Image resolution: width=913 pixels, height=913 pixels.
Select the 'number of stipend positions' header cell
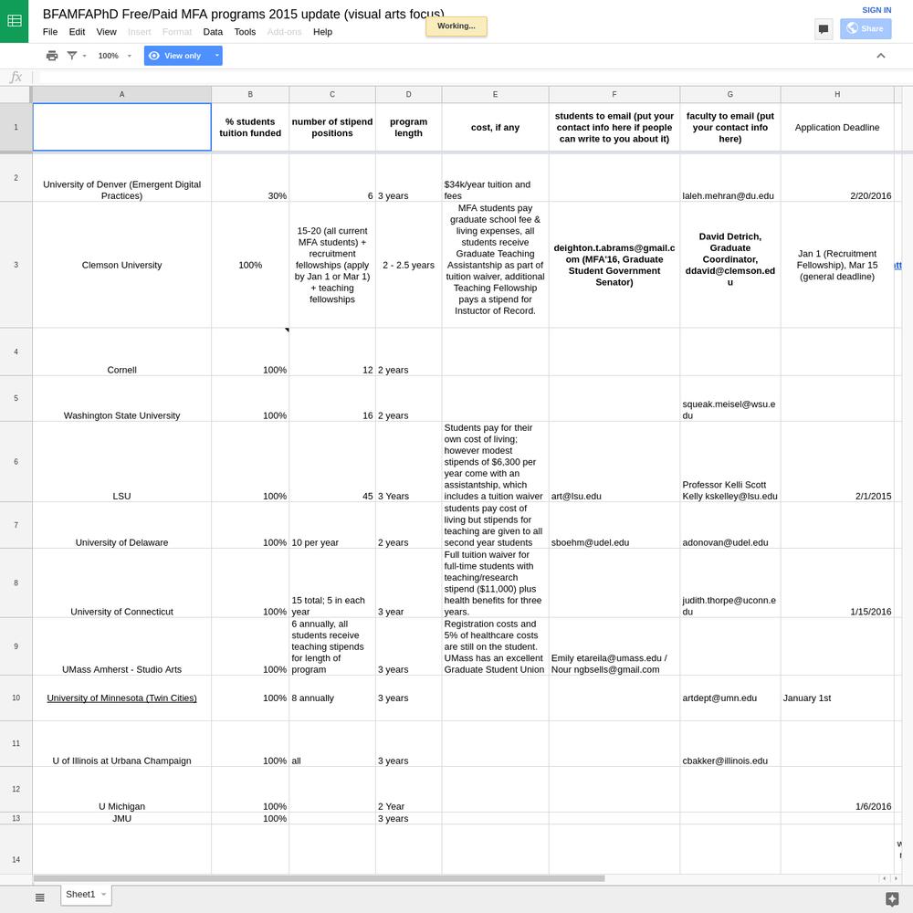(x=332, y=128)
